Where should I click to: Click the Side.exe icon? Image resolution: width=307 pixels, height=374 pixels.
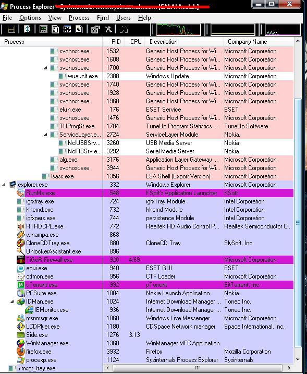(21, 335)
